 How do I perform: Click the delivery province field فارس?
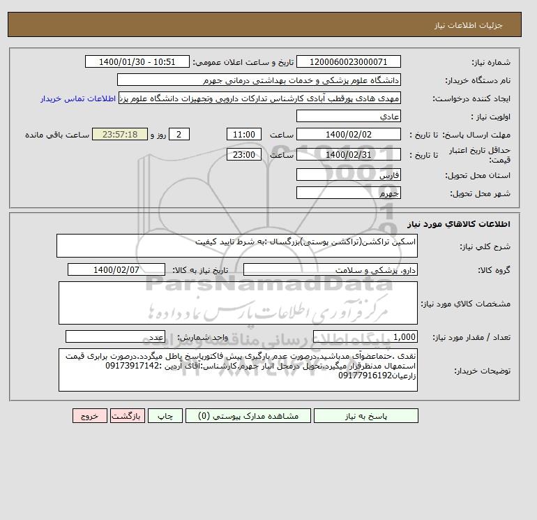coord(348,174)
